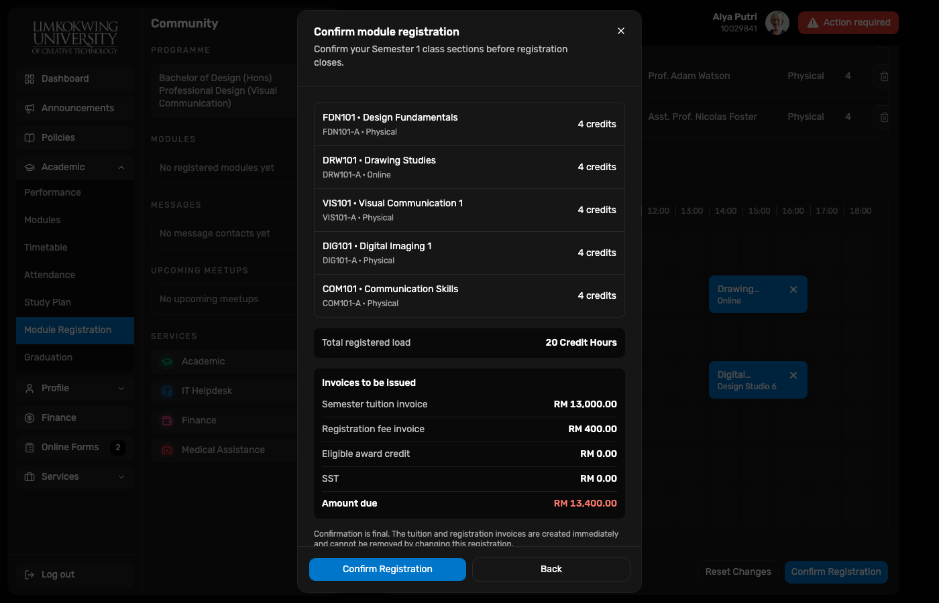
Task: Expand the Profile section chevron
Action: (121, 389)
